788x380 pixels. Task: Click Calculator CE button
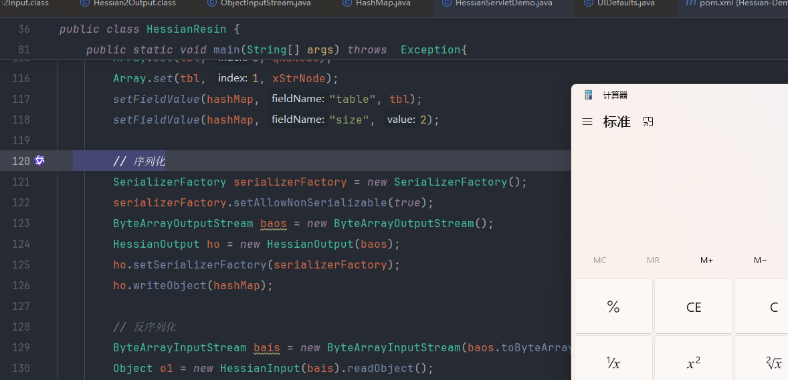coord(694,307)
